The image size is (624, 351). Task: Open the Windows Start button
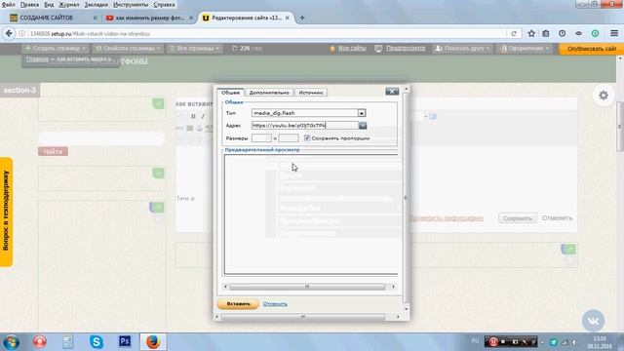tap(11, 342)
